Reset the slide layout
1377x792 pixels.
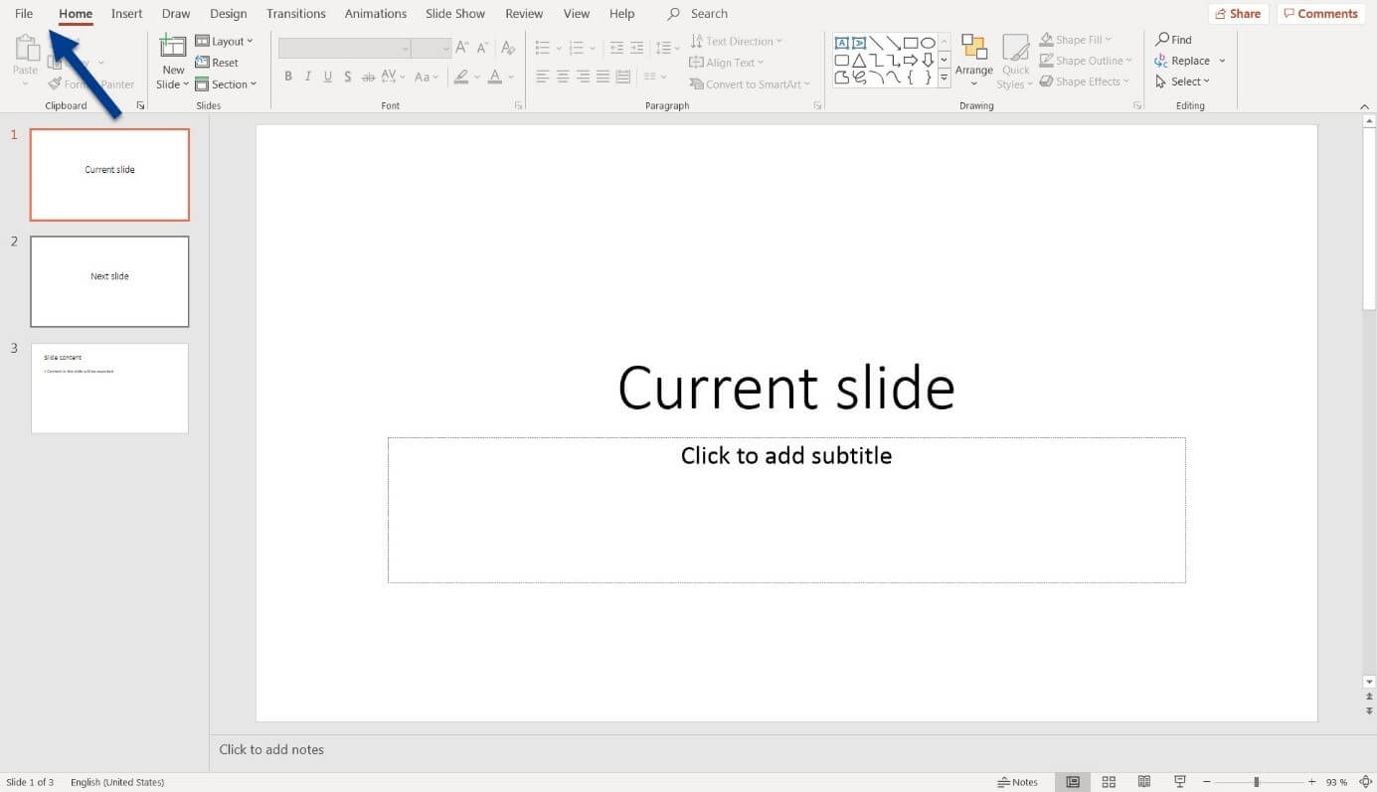pos(218,63)
